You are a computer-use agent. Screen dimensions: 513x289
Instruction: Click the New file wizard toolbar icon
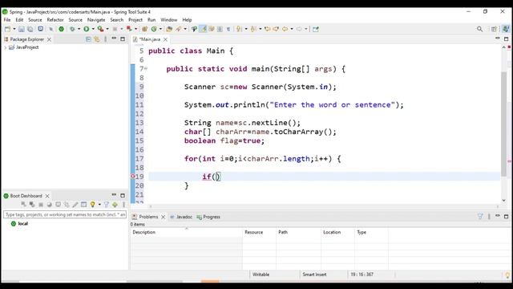click(x=7, y=29)
